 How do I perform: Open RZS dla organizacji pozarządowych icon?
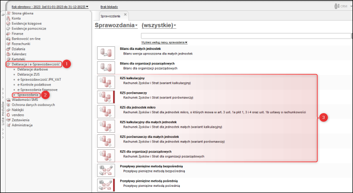click(x=106, y=156)
